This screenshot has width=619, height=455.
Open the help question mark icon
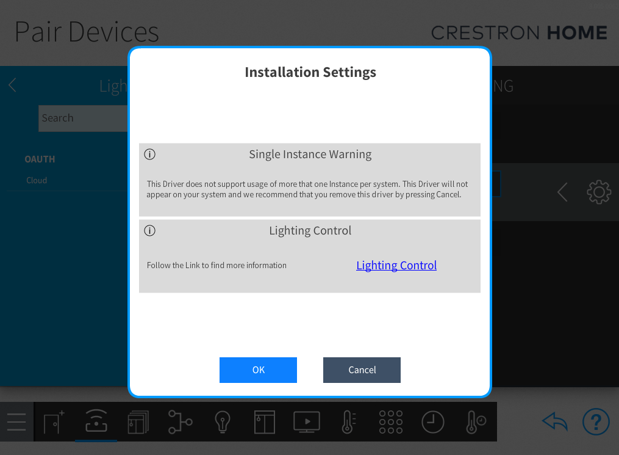(596, 421)
